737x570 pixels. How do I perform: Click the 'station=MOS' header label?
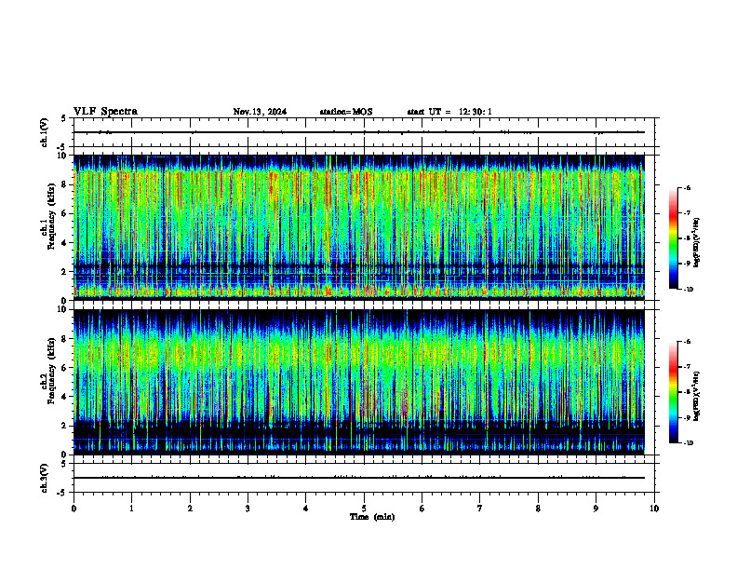click(346, 112)
